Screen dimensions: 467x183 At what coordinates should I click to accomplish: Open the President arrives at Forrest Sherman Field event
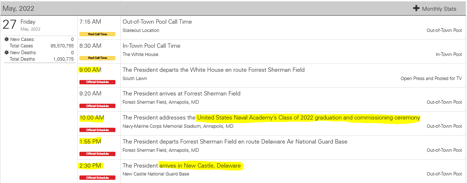click(182, 93)
